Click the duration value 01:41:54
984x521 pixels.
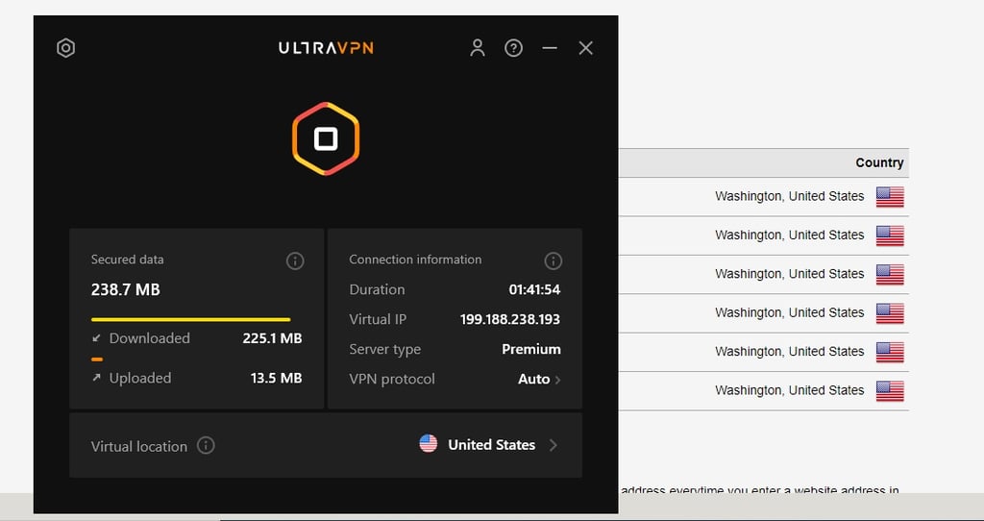pos(534,290)
